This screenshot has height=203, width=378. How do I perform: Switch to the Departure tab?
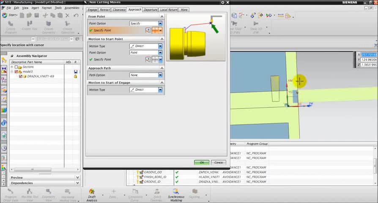tap(150, 10)
